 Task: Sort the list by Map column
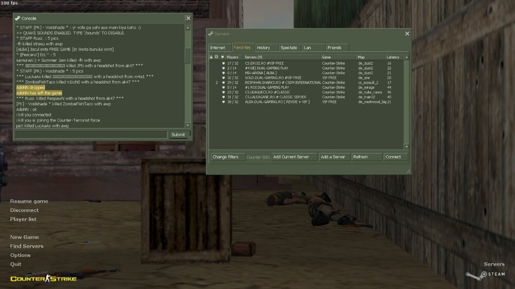[370, 57]
